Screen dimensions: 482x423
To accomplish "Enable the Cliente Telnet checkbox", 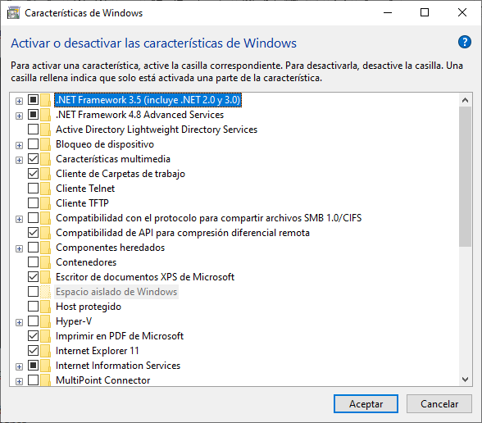I will tap(33, 189).
